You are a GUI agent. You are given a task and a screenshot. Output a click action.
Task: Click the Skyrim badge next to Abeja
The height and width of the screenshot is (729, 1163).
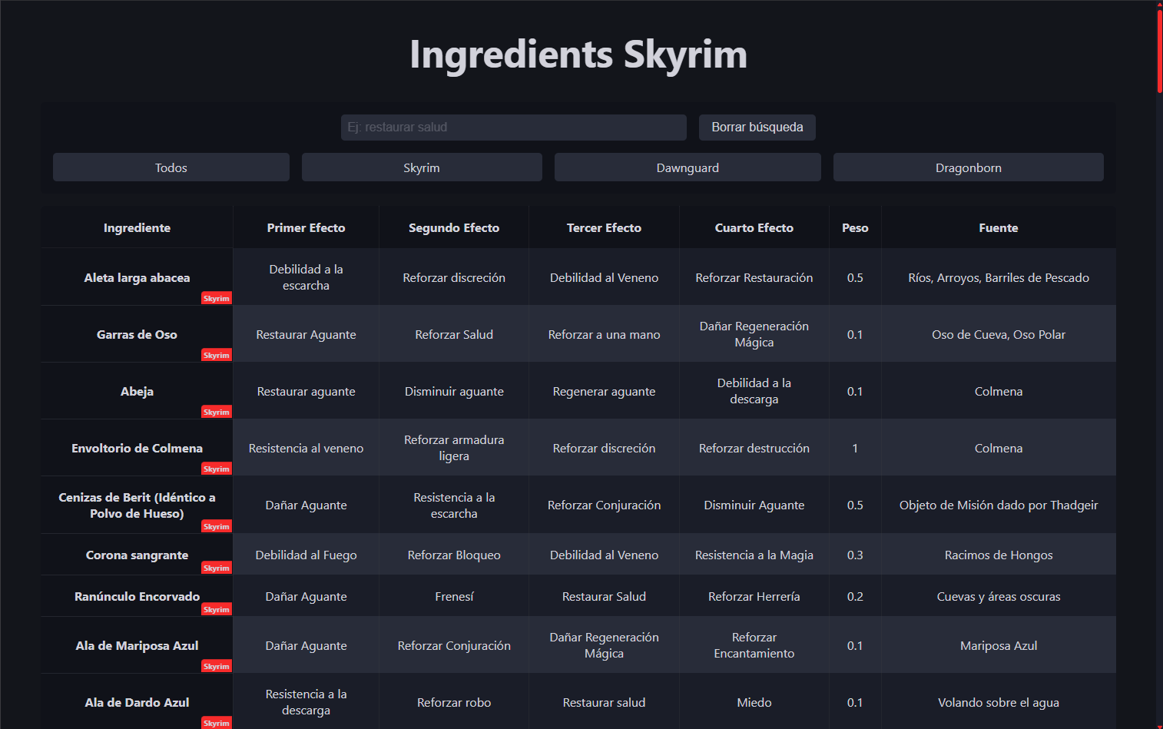pyautogui.click(x=216, y=412)
